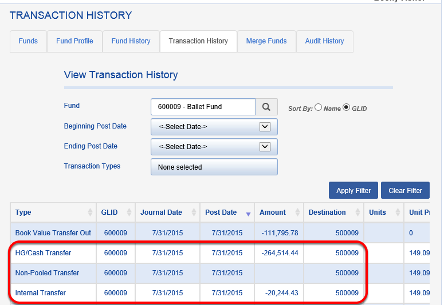Open the Audit History tab
444x305 pixels.
[324, 41]
